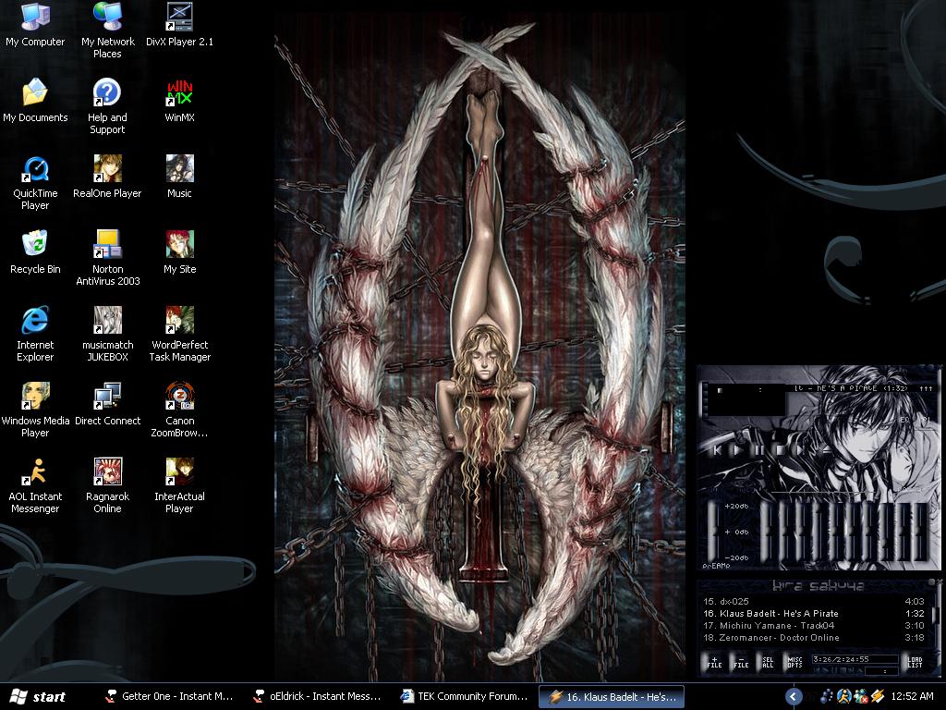Select playlist track Michiru Yamane - Track04
This screenshot has height=710, width=946.
pyautogui.click(x=813, y=626)
